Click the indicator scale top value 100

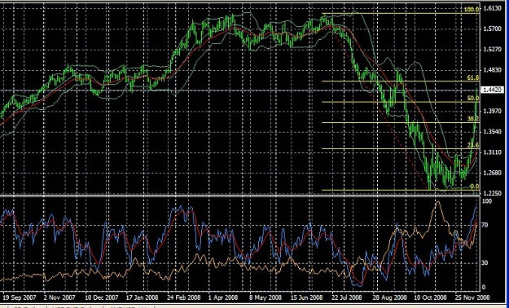[487, 201]
